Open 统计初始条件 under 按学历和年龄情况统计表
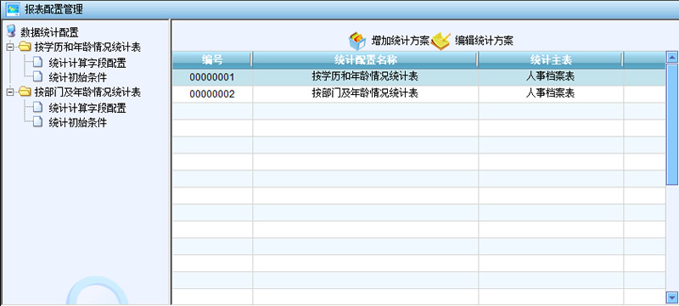 (78, 77)
